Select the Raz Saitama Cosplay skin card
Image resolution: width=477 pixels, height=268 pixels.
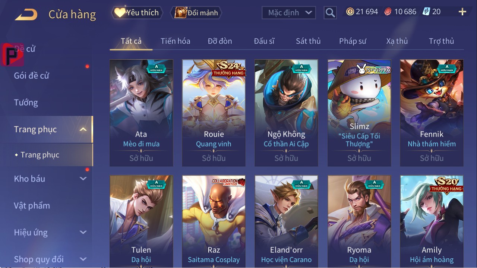[214, 221]
